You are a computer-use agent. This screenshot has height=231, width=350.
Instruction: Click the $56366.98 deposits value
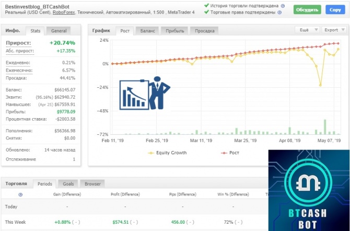pyautogui.click(x=65, y=131)
